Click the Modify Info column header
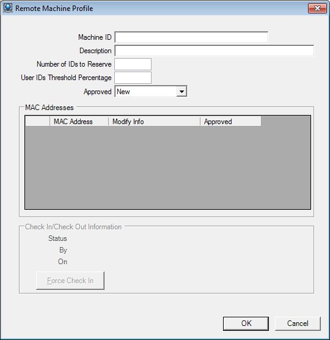 [x=154, y=122]
